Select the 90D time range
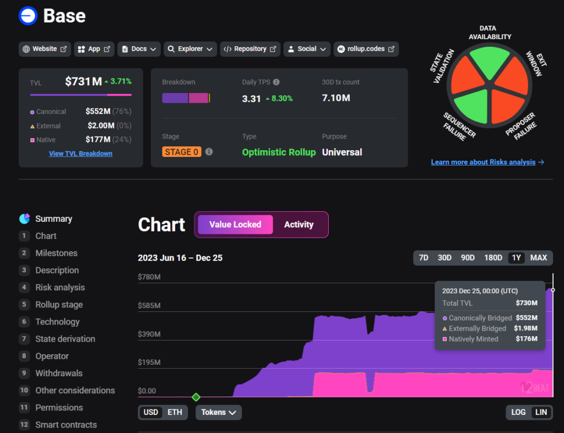The image size is (564, 433). [x=468, y=257]
